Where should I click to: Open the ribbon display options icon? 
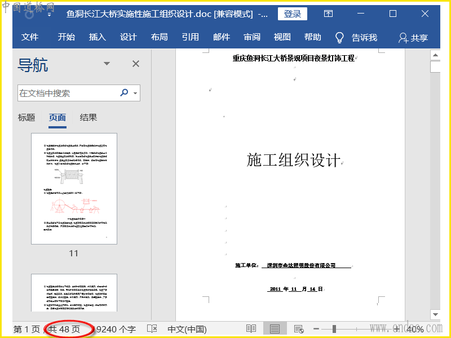(328, 14)
